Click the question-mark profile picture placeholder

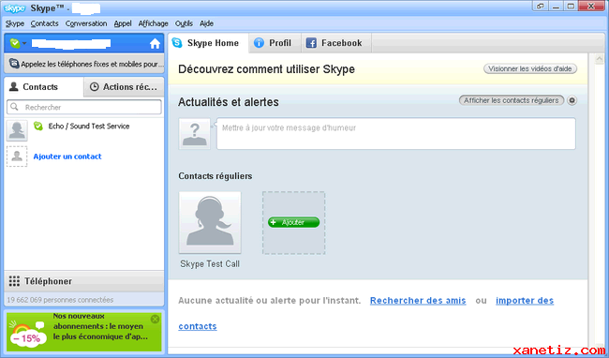click(195, 134)
